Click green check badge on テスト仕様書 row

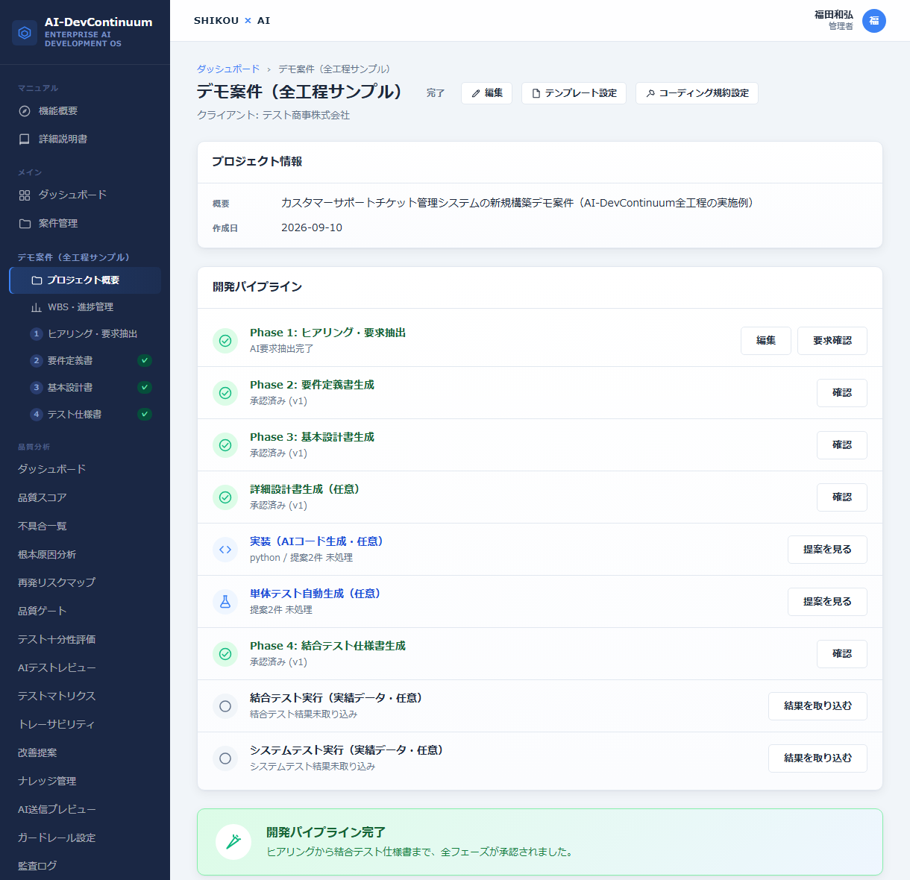click(145, 415)
